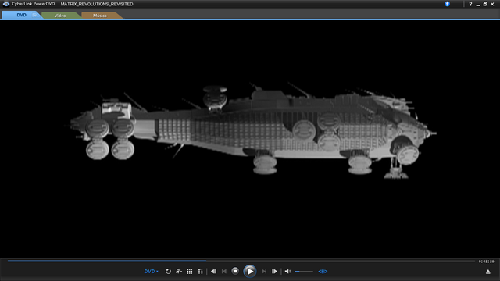The height and width of the screenshot is (281, 500).
Task: Step one frame forward
Action: [274, 272]
